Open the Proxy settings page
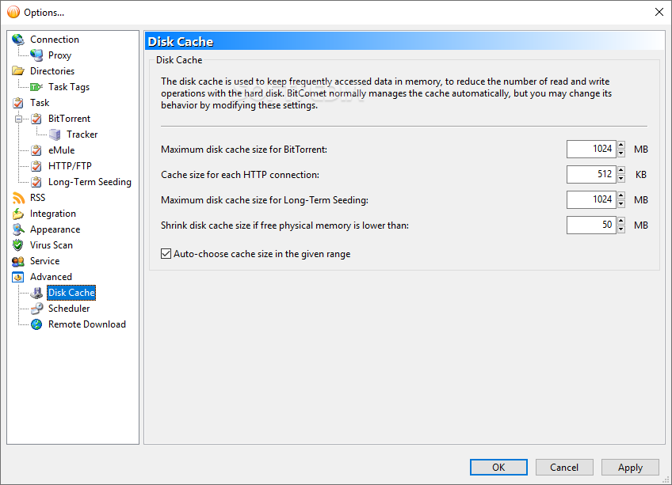672x485 pixels. 59,55
